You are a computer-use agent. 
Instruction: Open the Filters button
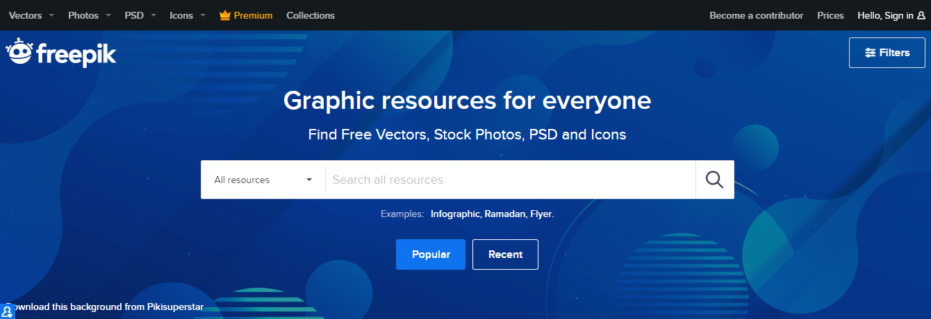pyautogui.click(x=887, y=53)
